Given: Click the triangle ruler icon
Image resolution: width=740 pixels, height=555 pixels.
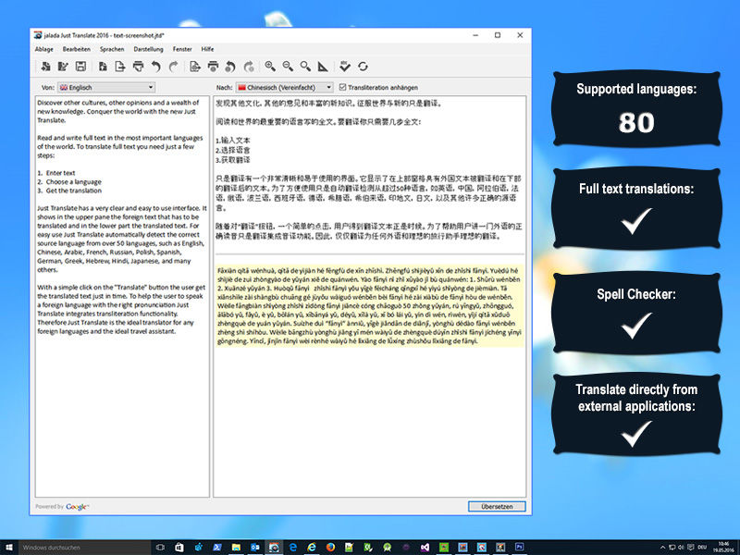Looking at the screenshot, I should [323, 67].
